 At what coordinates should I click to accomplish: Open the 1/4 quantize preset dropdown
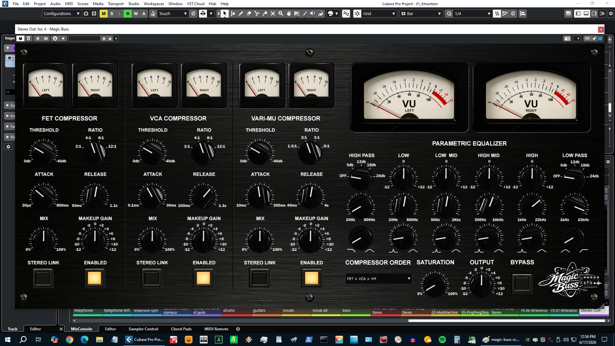coord(472,13)
